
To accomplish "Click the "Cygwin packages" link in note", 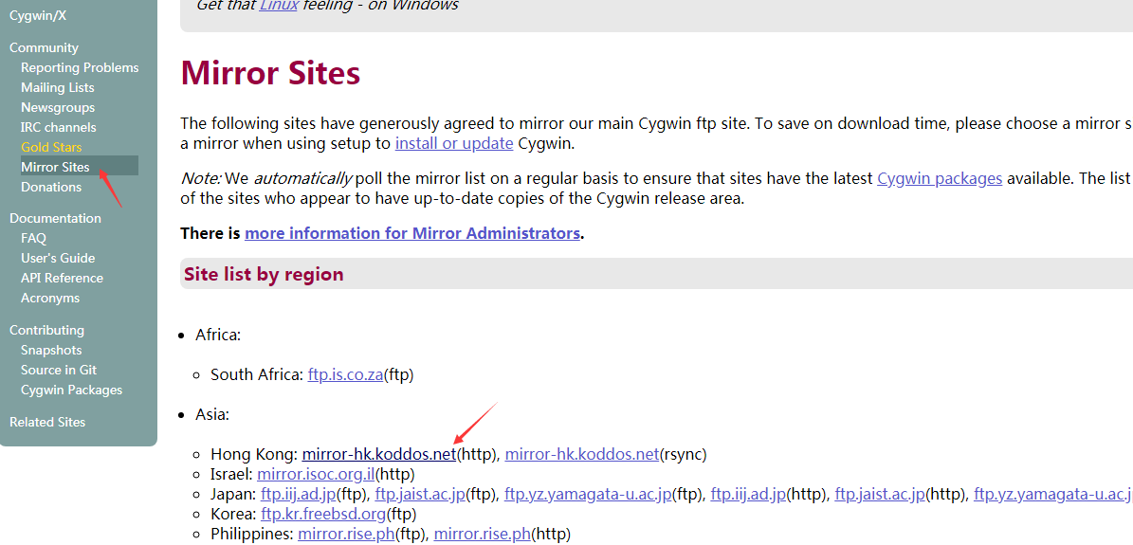I will coord(940,178).
